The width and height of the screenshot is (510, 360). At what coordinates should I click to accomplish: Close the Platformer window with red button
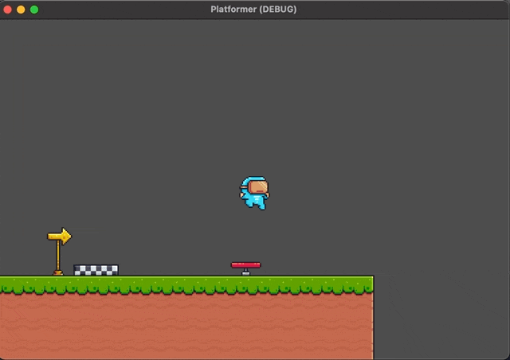pos(8,10)
